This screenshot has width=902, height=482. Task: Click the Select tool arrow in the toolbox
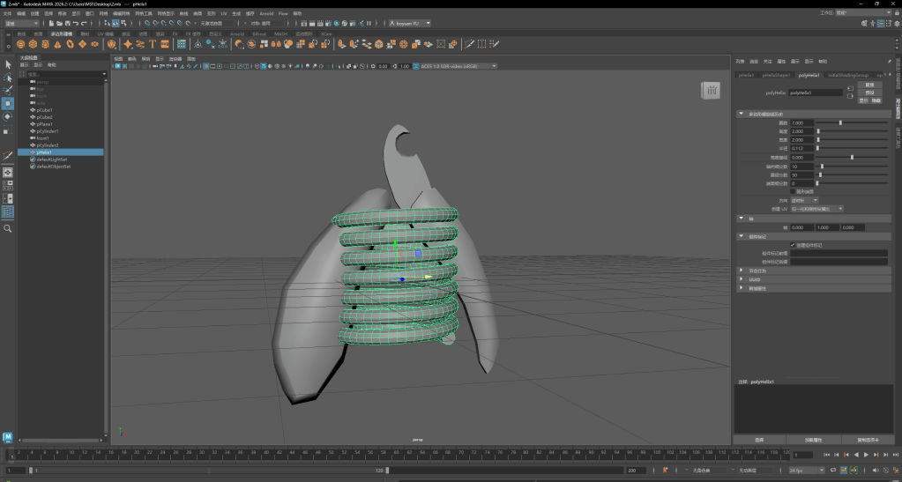coord(8,65)
